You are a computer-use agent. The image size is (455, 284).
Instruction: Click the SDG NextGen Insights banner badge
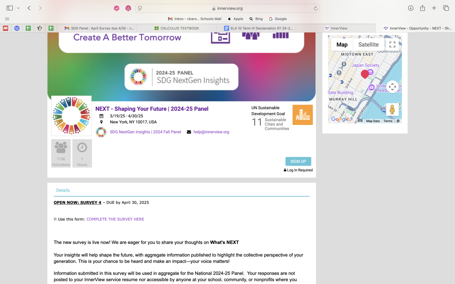coord(181,77)
